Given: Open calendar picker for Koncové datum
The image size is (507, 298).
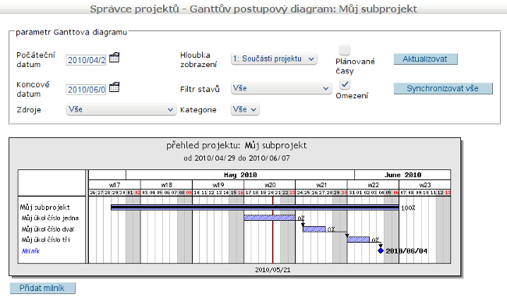Looking at the screenshot, I should (114, 87).
